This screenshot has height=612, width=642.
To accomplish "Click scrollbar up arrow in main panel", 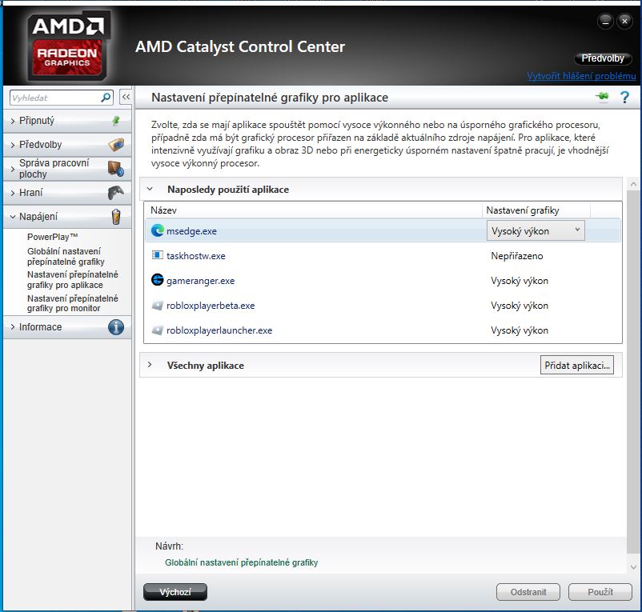I will 633,184.
